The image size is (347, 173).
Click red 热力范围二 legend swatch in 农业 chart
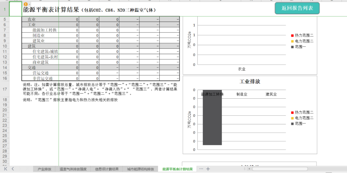[x=292, y=36]
